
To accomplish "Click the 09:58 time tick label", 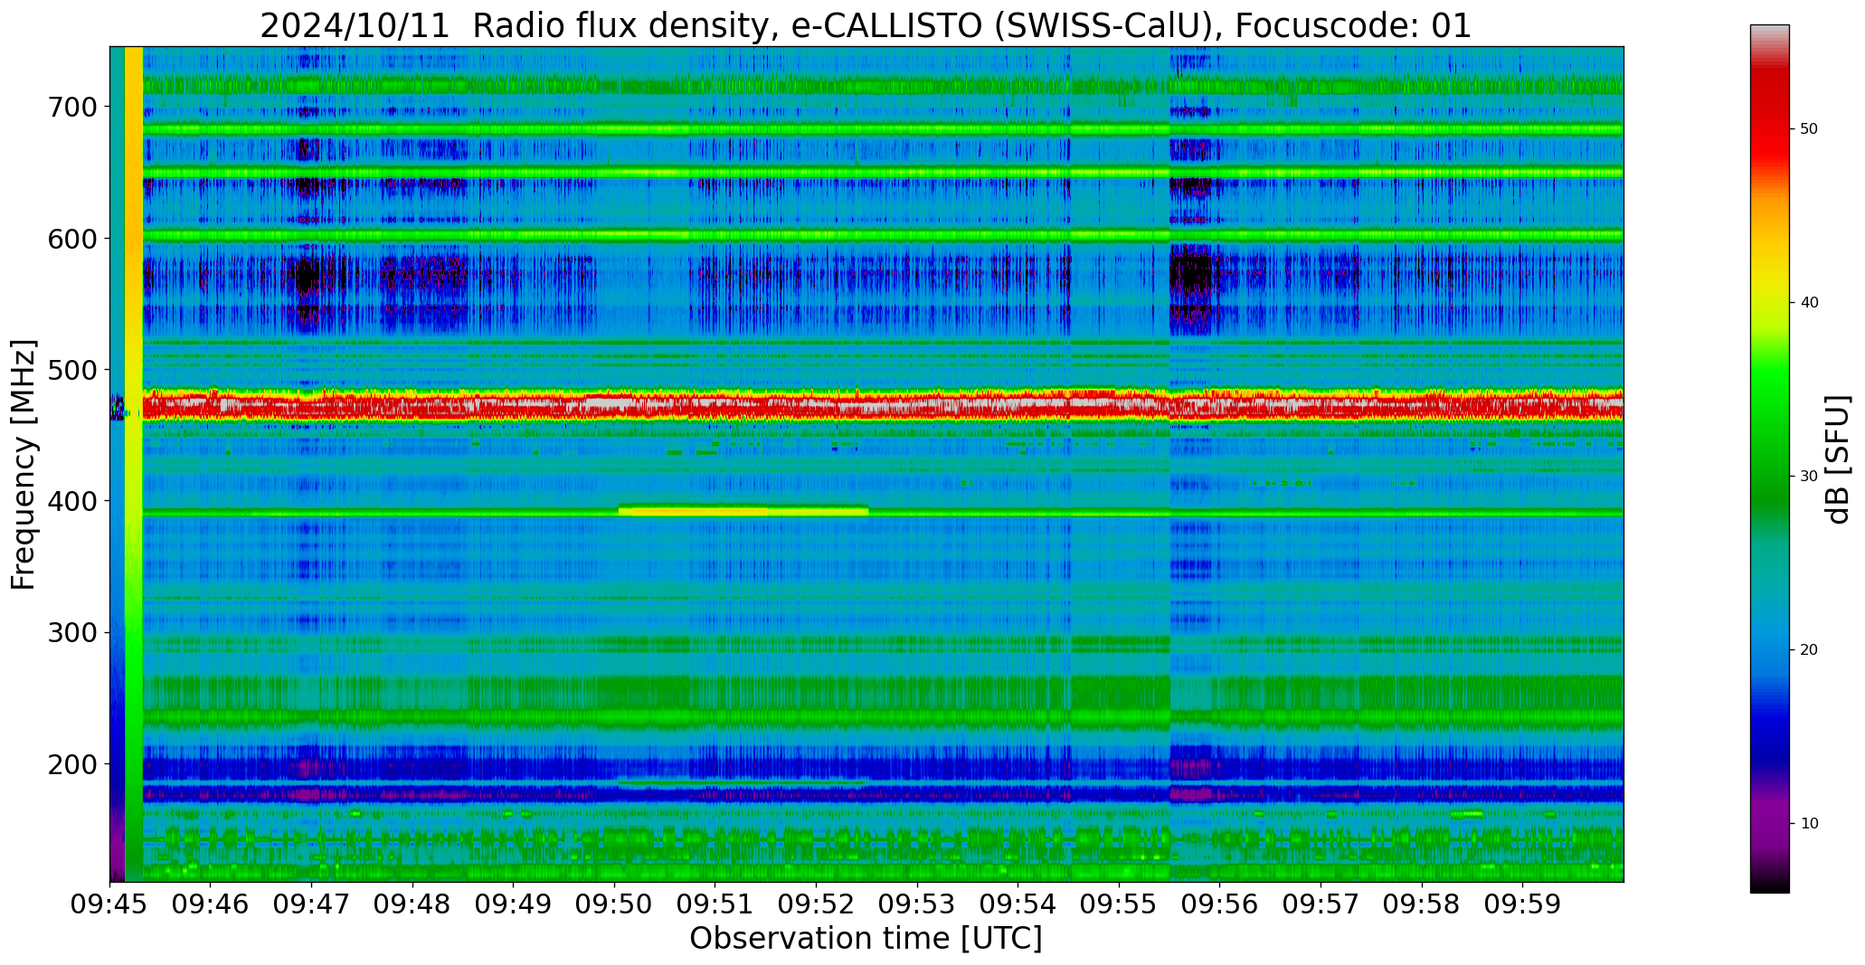I will (1422, 904).
